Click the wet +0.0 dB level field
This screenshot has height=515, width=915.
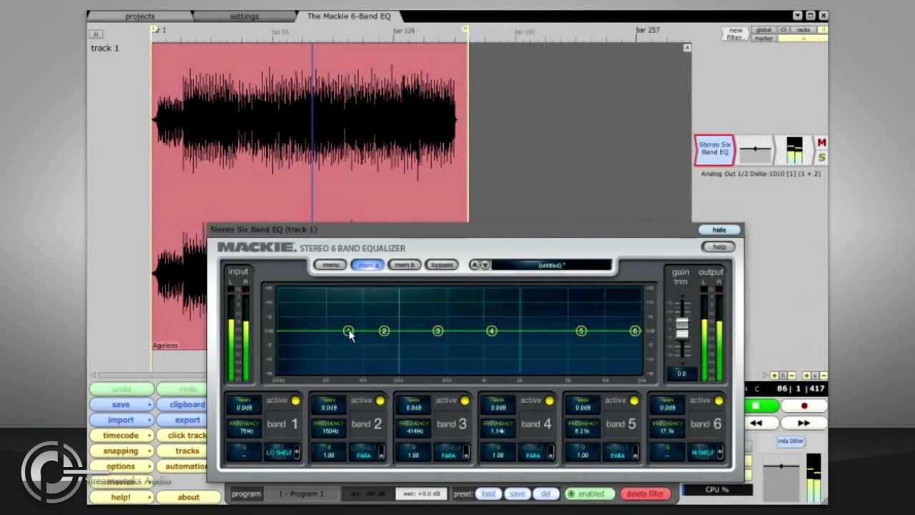421,494
